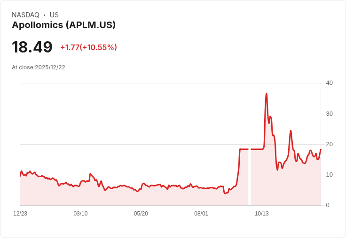346x238 pixels.
Task: Click the 30 y-axis value label
Action: coord(329,114)
